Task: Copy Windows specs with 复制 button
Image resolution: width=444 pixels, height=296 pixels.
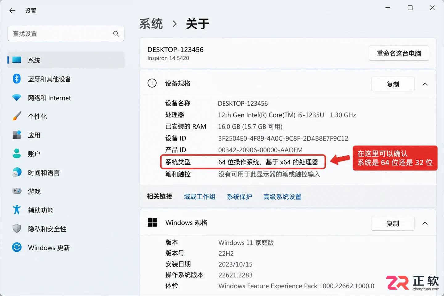Action: point(393,224)
